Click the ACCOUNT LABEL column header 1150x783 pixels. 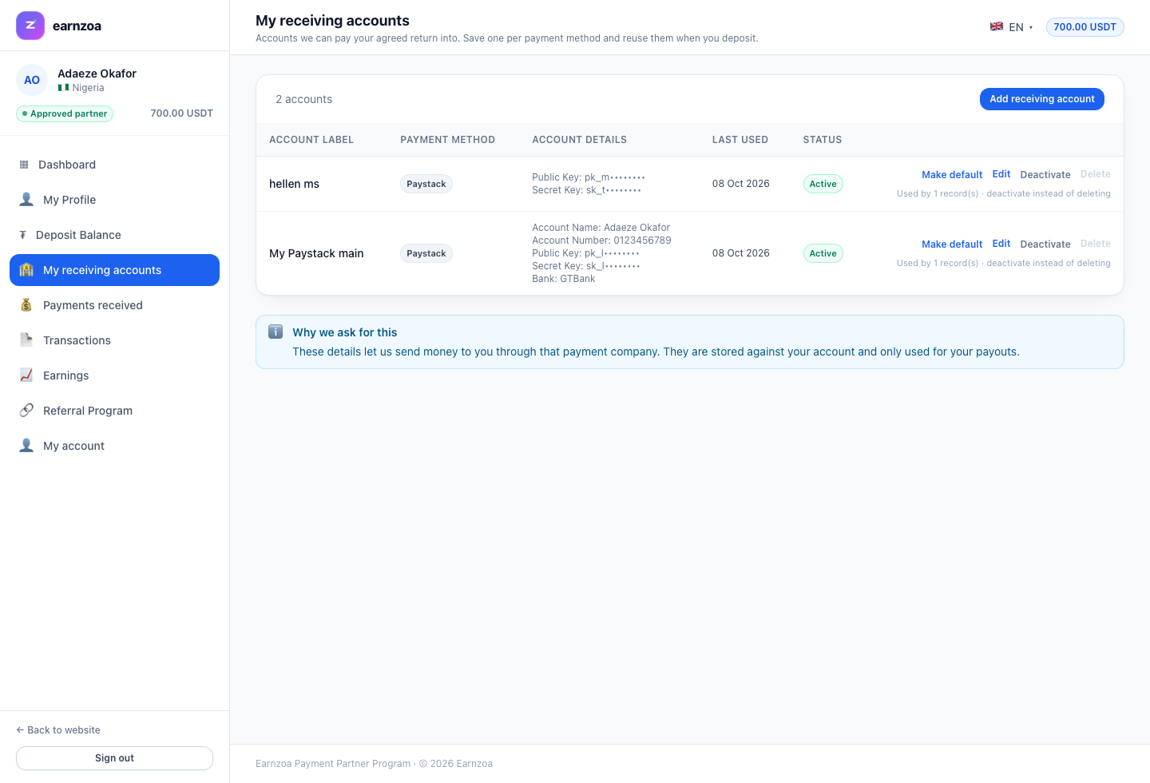(311, 140)
